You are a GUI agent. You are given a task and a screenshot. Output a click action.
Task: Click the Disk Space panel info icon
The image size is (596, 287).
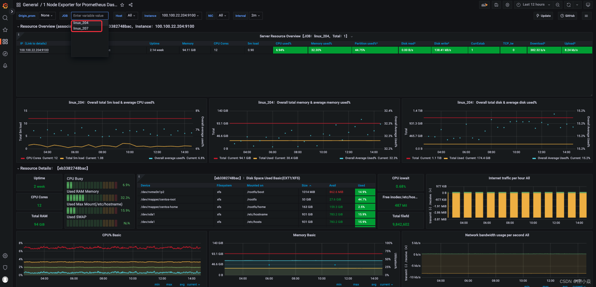coord(139,176)
